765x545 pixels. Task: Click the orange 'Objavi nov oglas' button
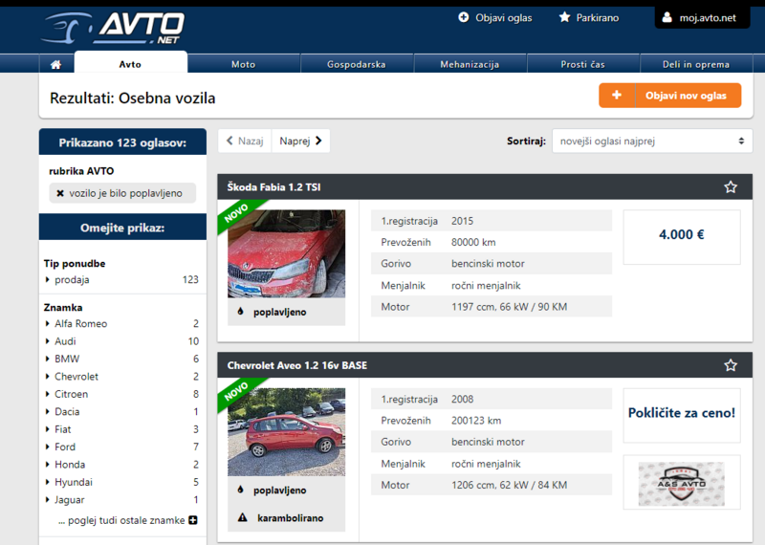[x=669, y=96]
